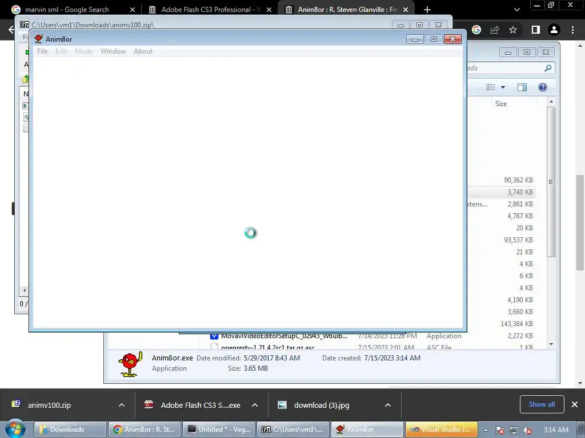
Task: Click the share page icon in Chrome
Action: pos(495,30)
